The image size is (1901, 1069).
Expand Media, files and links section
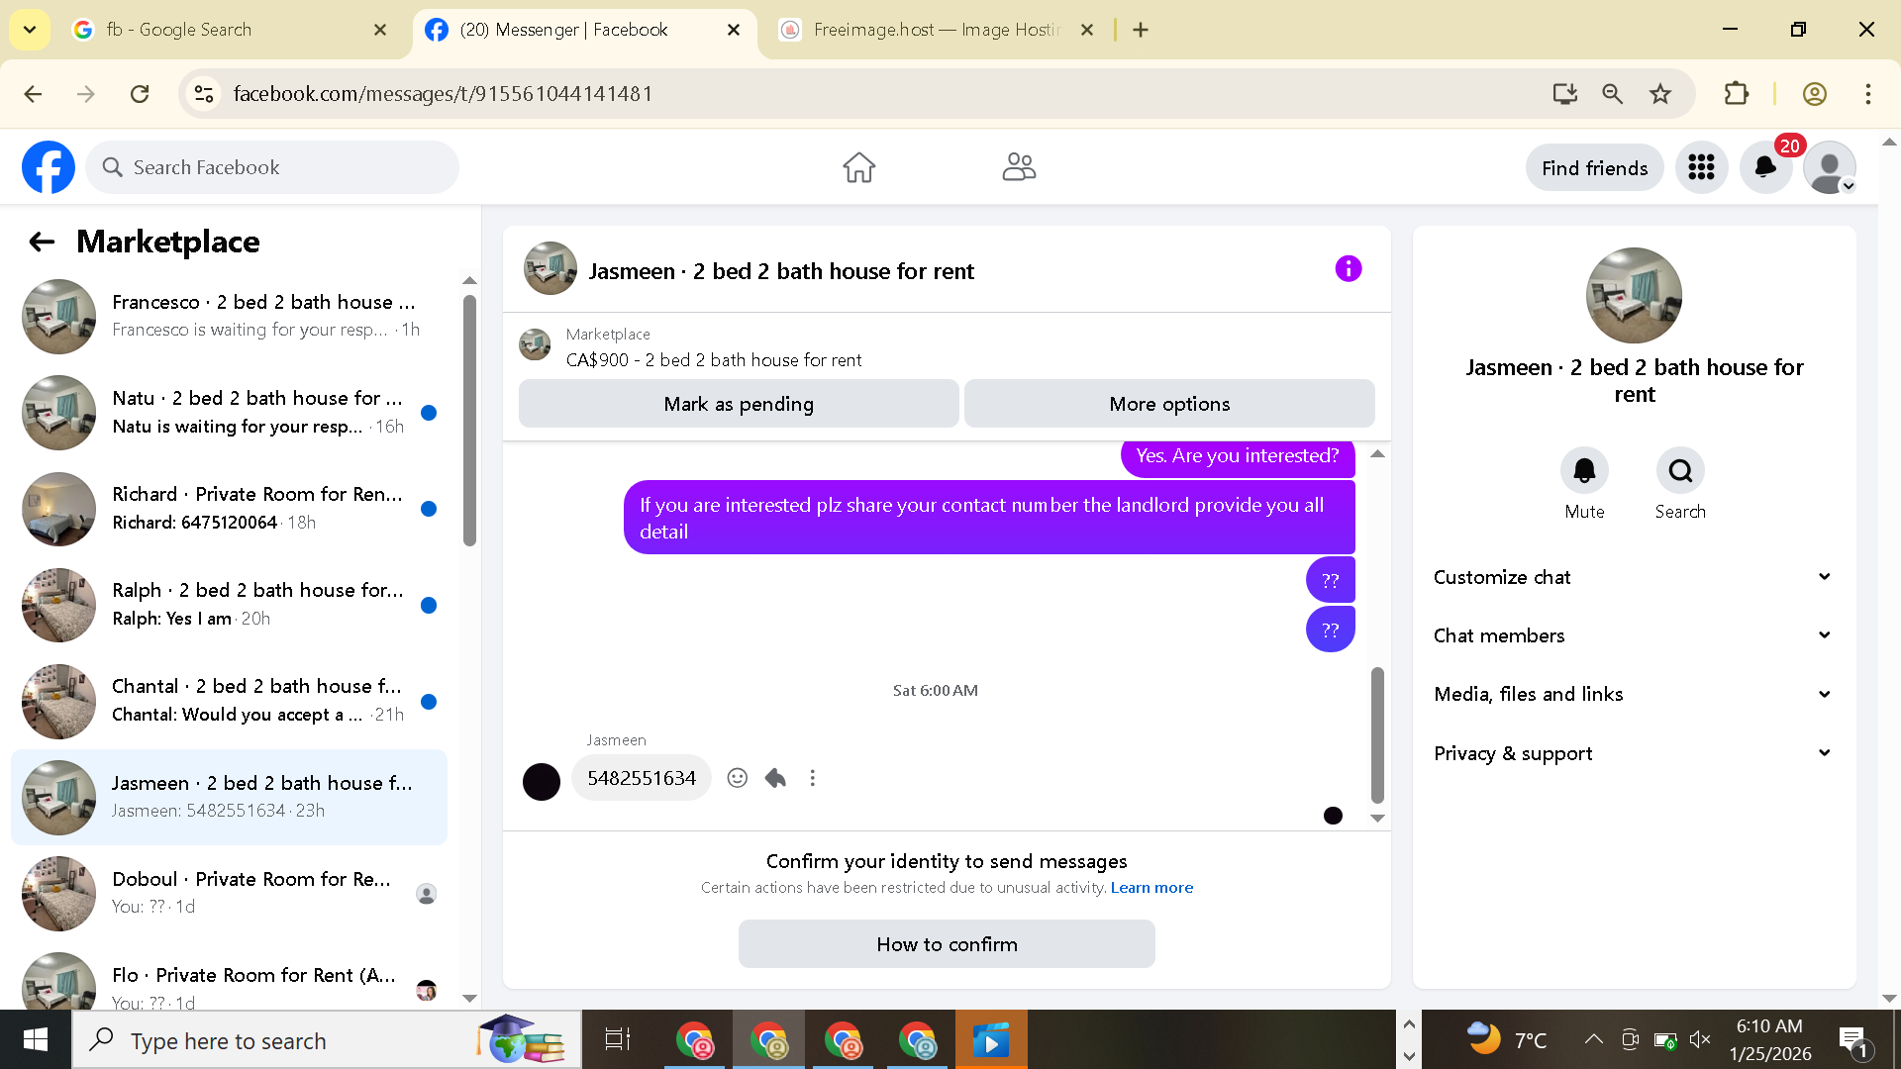[x=1634, y=694]
